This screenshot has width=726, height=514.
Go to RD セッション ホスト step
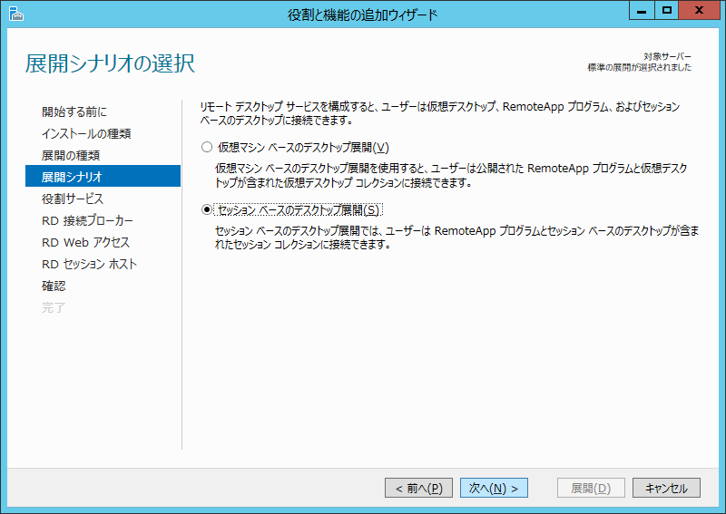coord(89,264)
